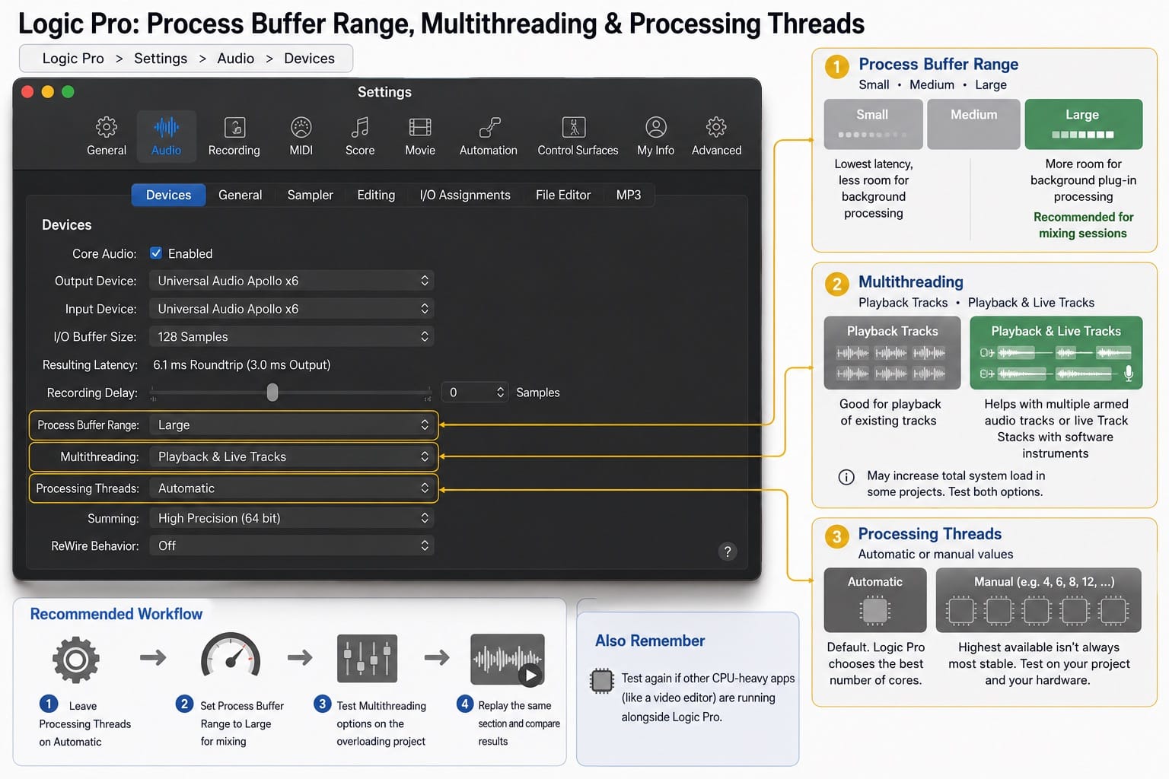The height and width of the screenshot is (779, 1169).
Task: Click the Resulting Latency value text
Action: (x=242, y=364)
